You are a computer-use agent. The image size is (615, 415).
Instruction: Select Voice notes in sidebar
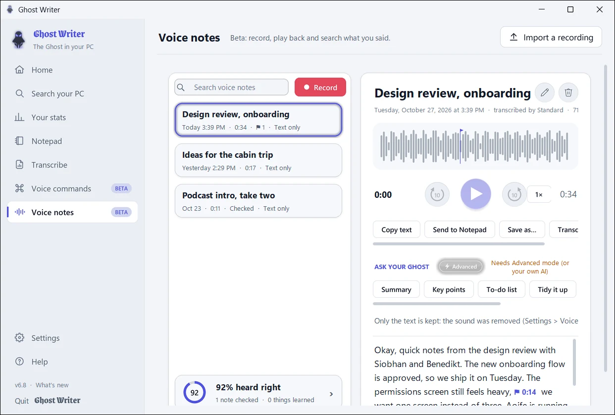pyautogui.click(x=72, y=212)
